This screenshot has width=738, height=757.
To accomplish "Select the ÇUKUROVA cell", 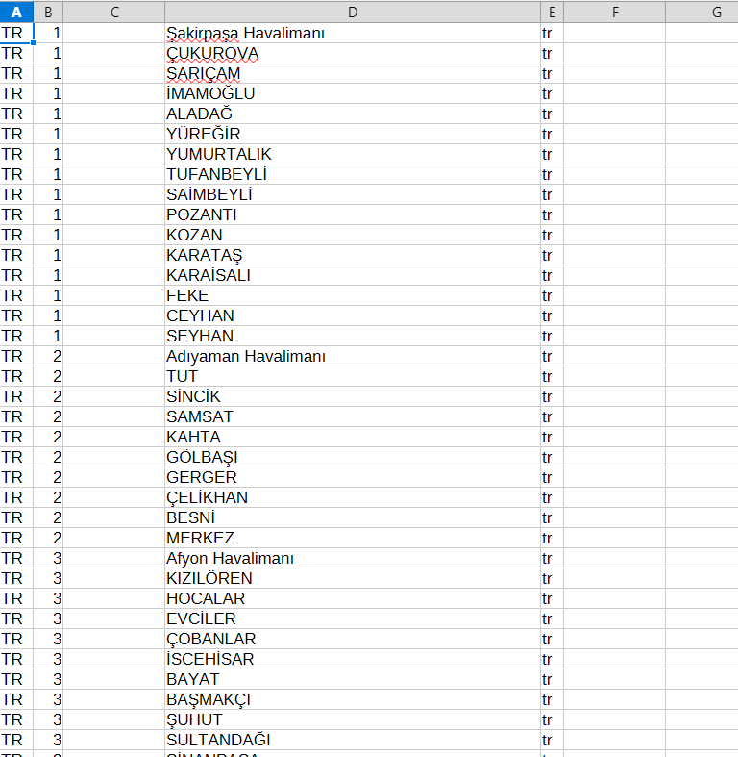I will point(353,53).
